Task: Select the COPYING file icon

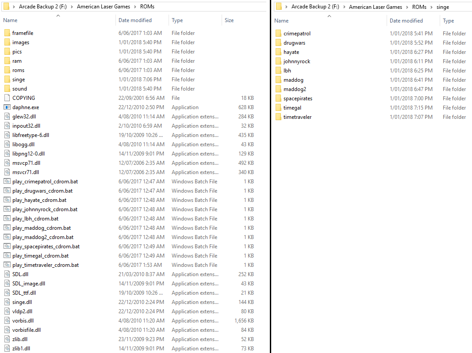Action: pyautogui.click(x=7, y=98)
